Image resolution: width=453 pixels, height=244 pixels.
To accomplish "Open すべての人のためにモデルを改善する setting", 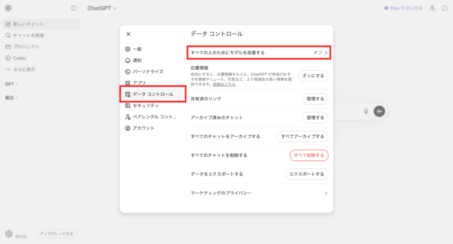I will pyautogui.click(x=259, y=53).
